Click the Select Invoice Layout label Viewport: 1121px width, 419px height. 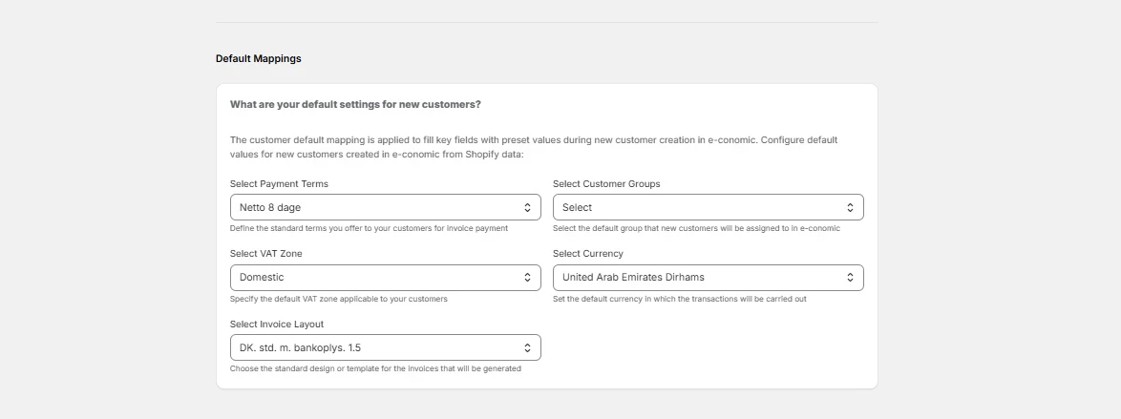[277, 324]
